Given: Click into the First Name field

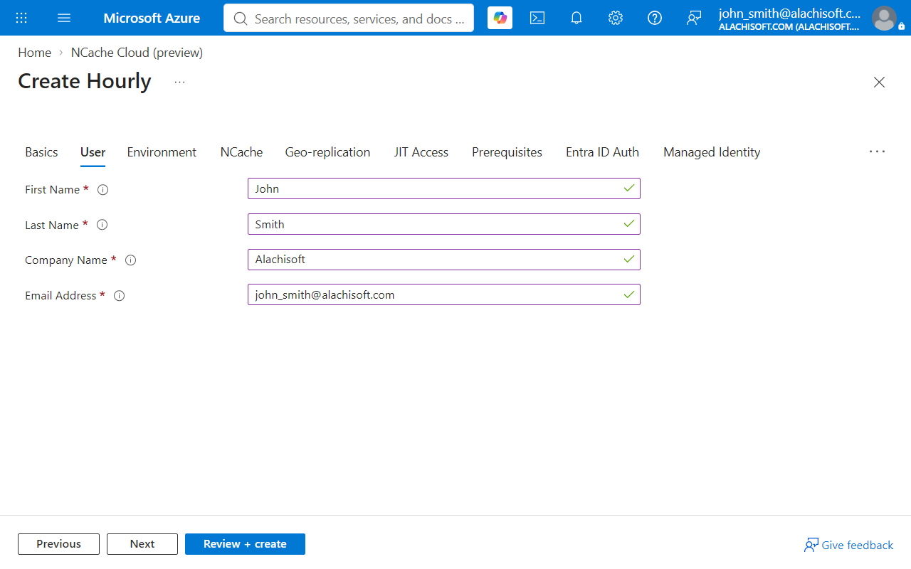Looking at the screenshot, I should click(444, 188).
